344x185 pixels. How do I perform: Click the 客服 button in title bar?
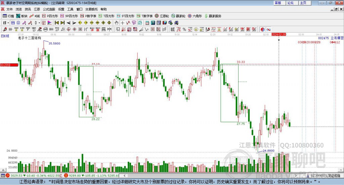[279, 3]
